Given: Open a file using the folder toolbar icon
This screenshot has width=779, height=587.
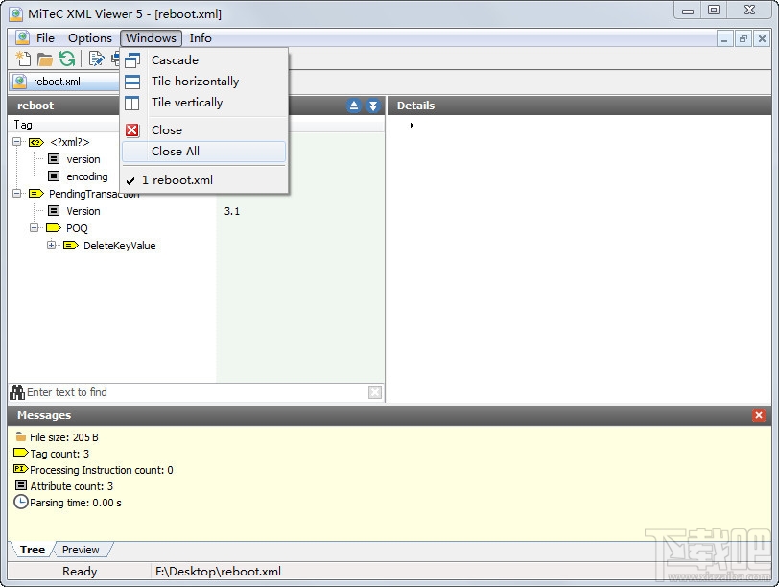Looking at the screenshot, I should click(44, 59).
